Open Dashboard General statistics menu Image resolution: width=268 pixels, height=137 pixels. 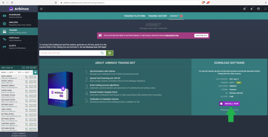19,16
